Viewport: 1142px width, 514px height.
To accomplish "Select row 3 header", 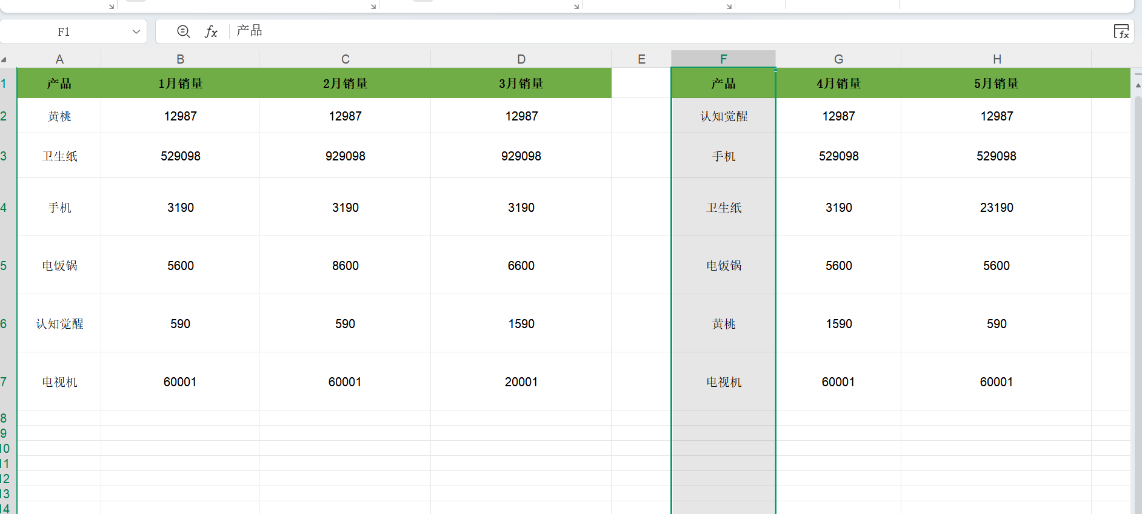I will 8,156.
